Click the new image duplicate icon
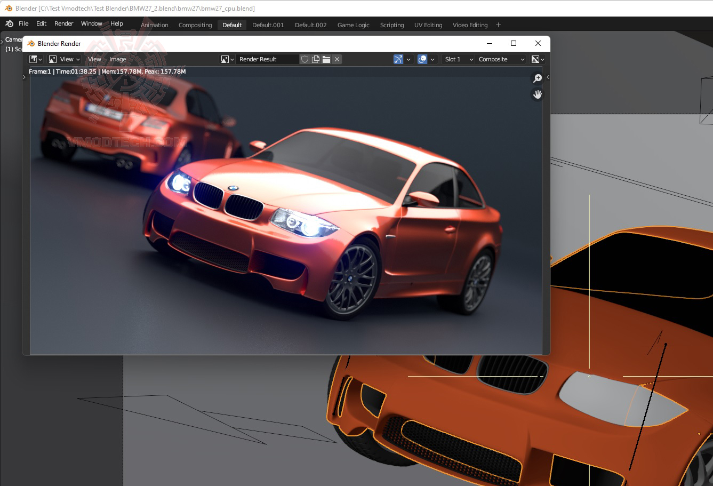The width and height of the screenshot is (713, 486). (x=316, y=59)
